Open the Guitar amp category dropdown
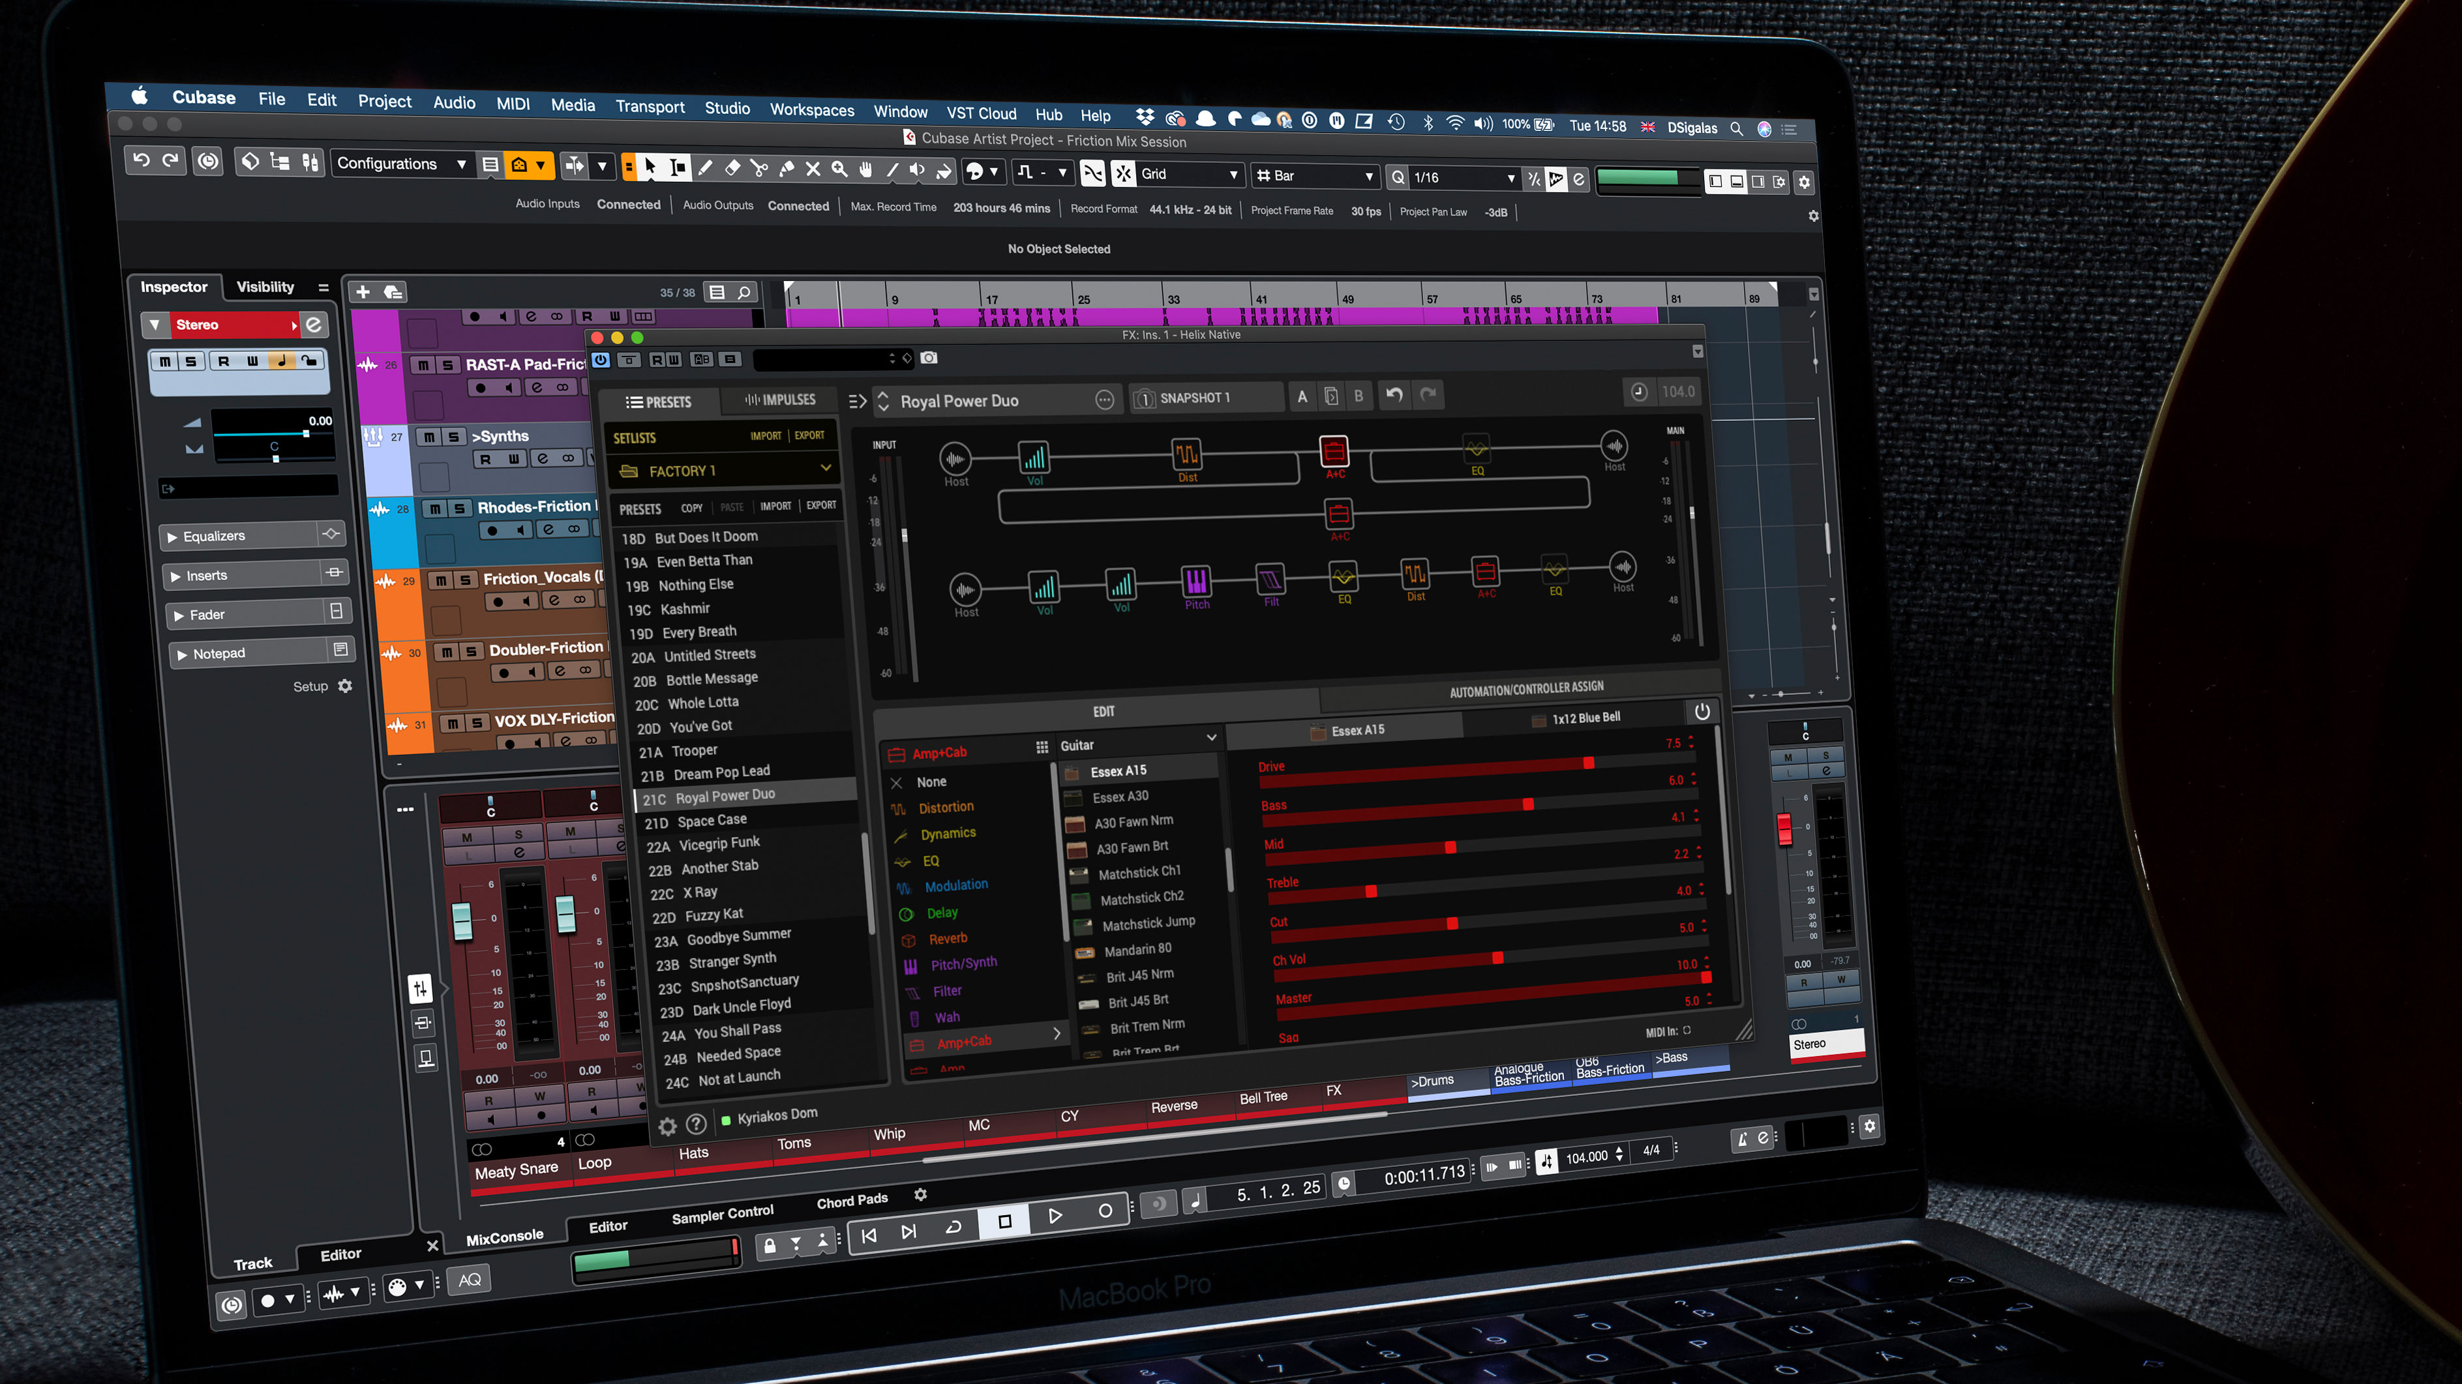 1137,742
